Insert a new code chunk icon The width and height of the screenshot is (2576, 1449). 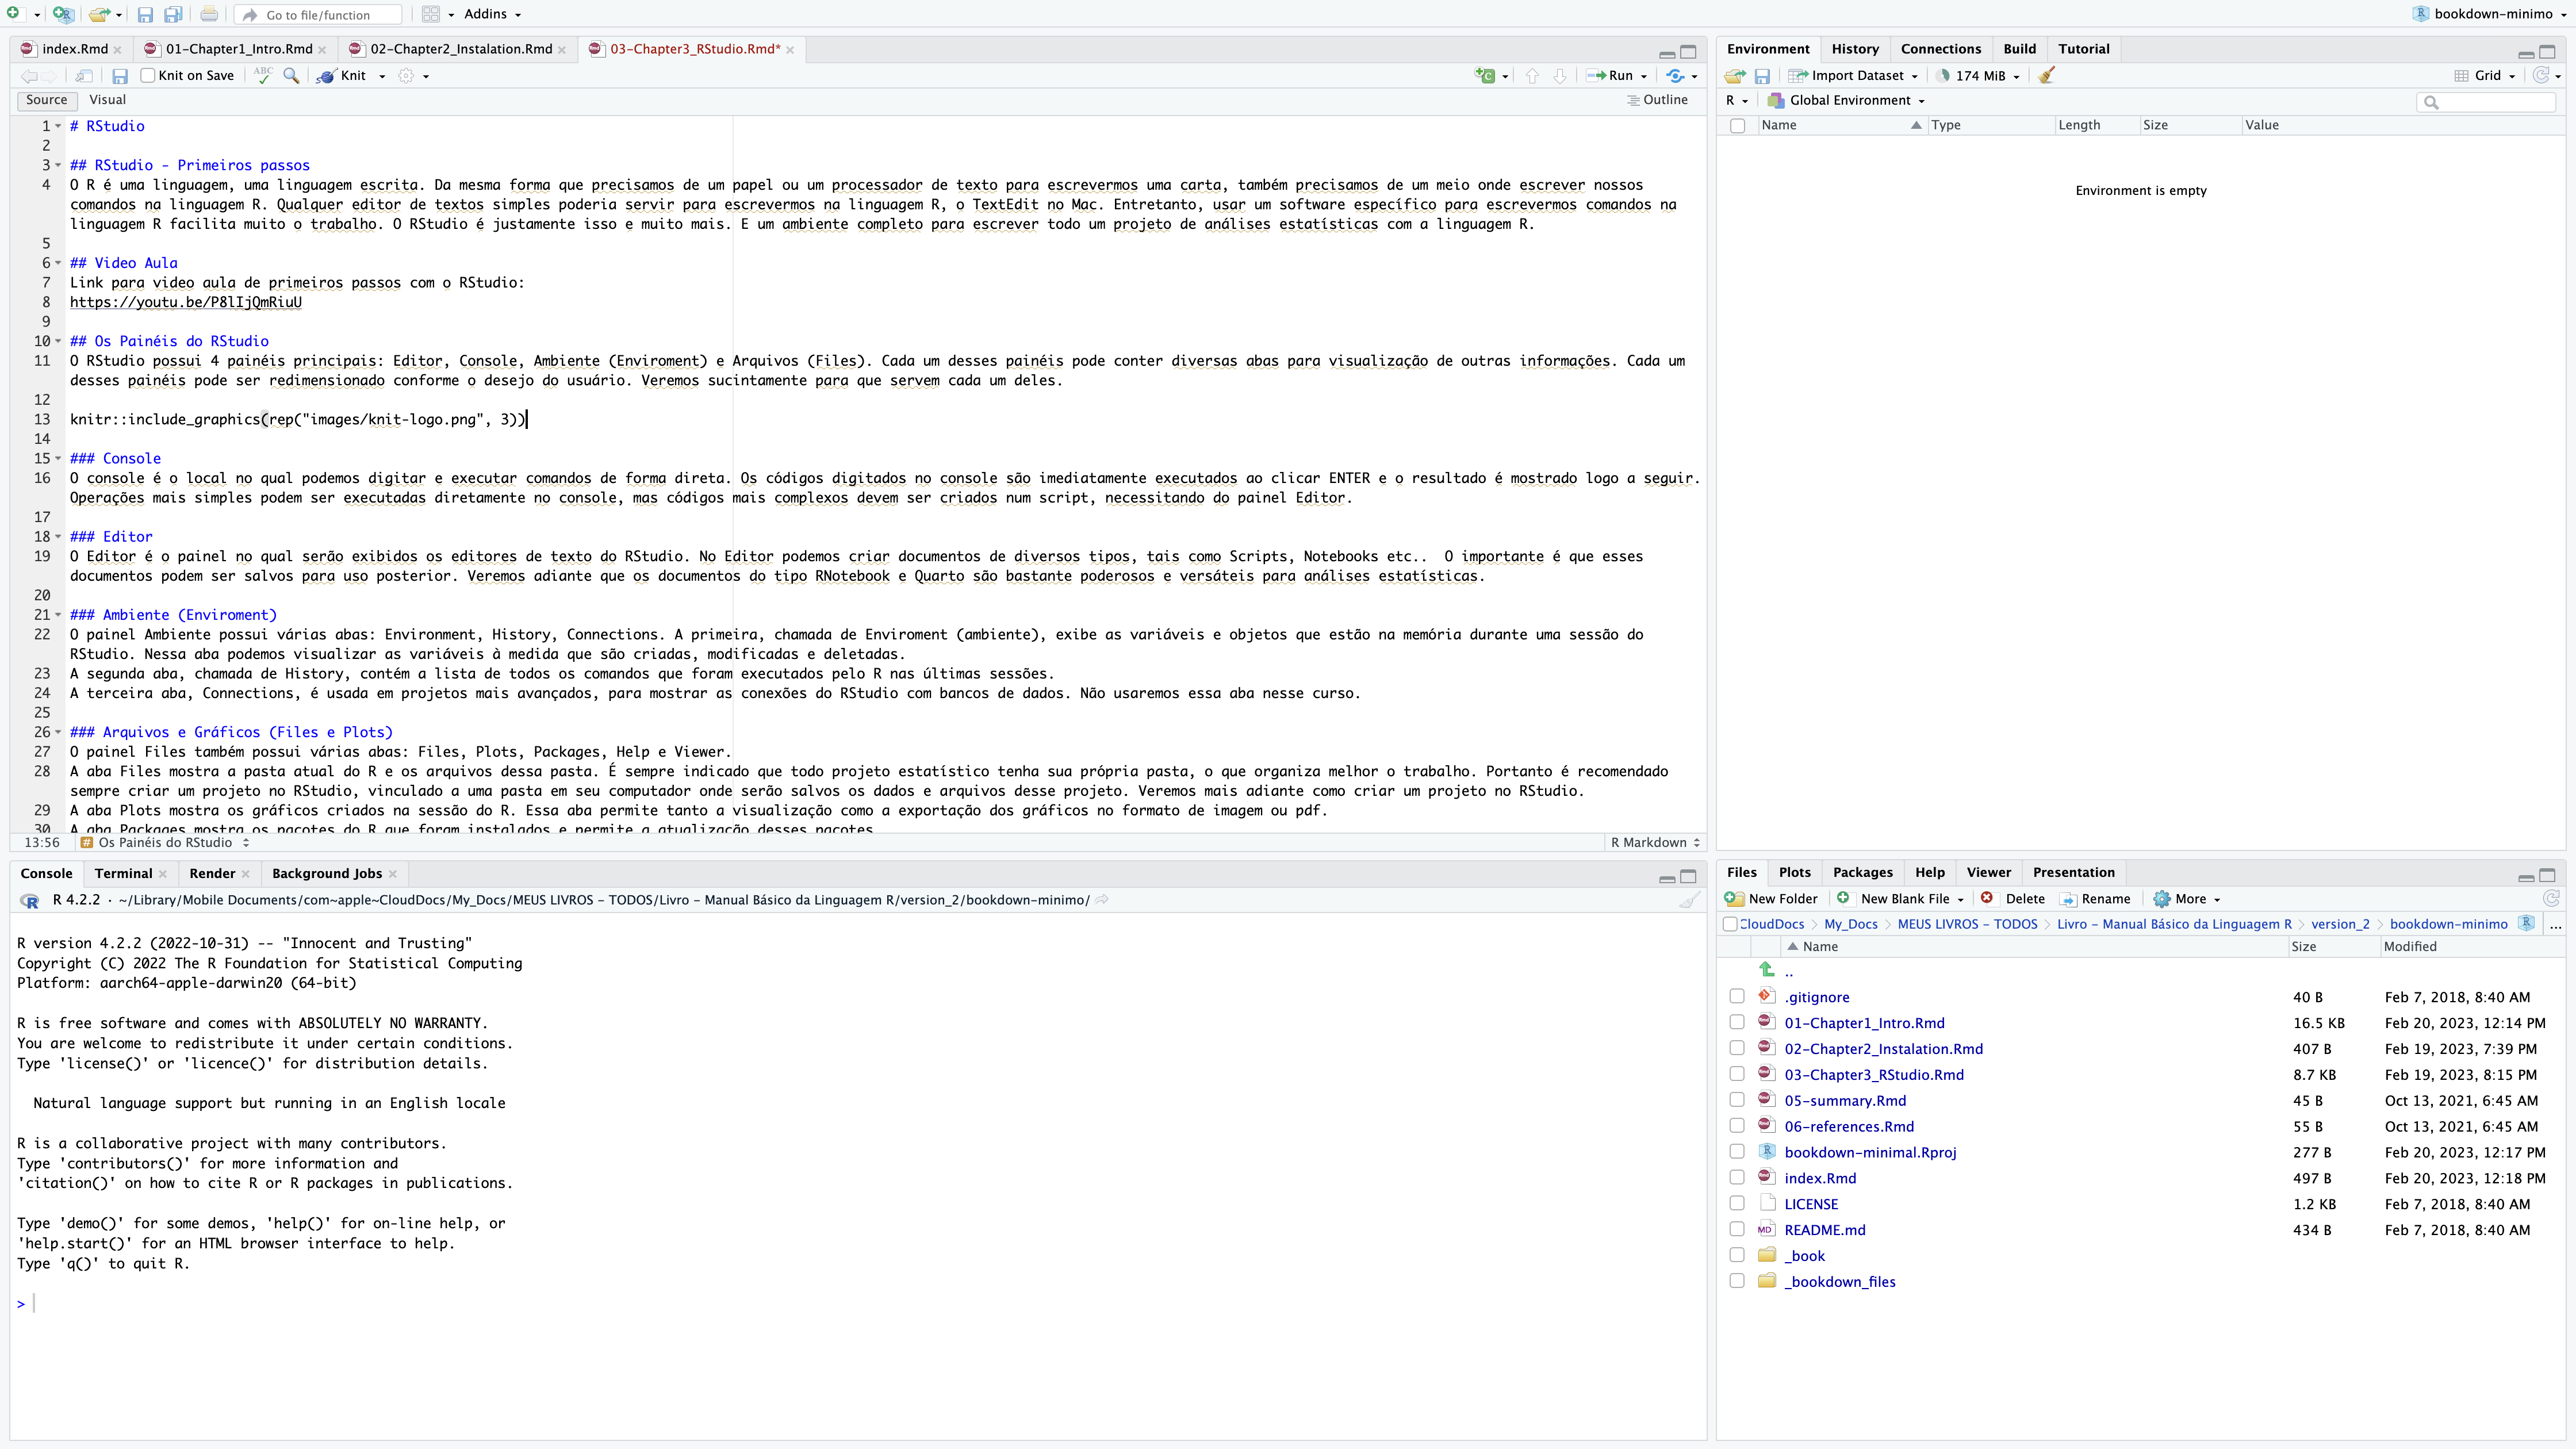click(1486, 76)
